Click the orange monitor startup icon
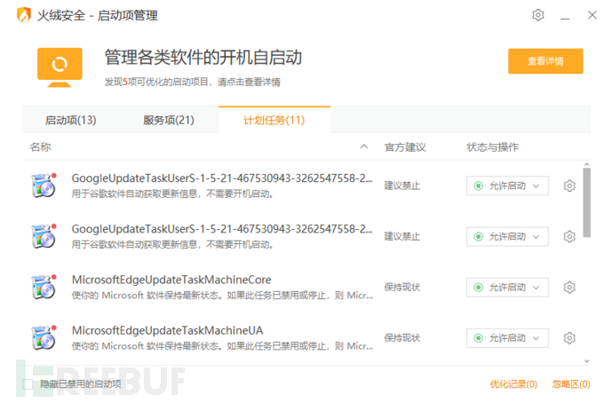 (60, 67)
